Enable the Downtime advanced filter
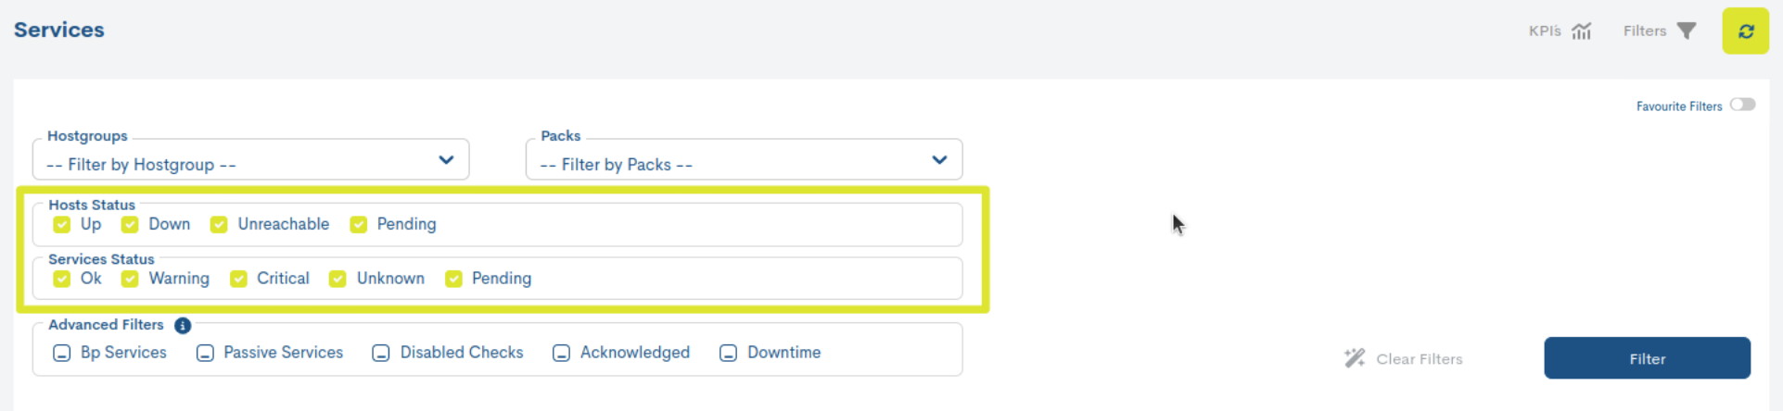 pyautogui.click(x=729, y=353)
